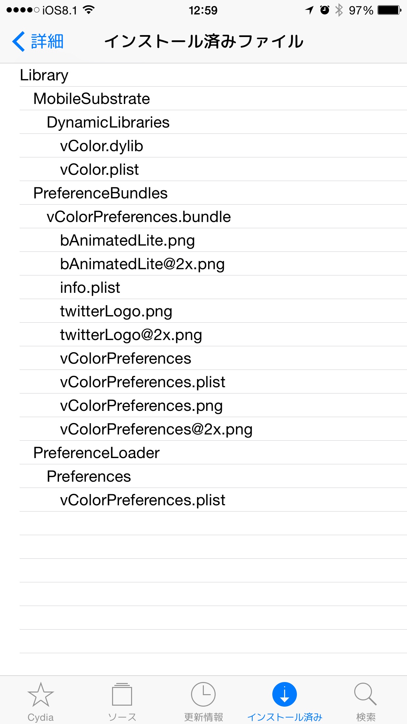Viewport: 407px width, 724px height.
Task: Open the Changes clock icon tab
Action: click(203, 694)
